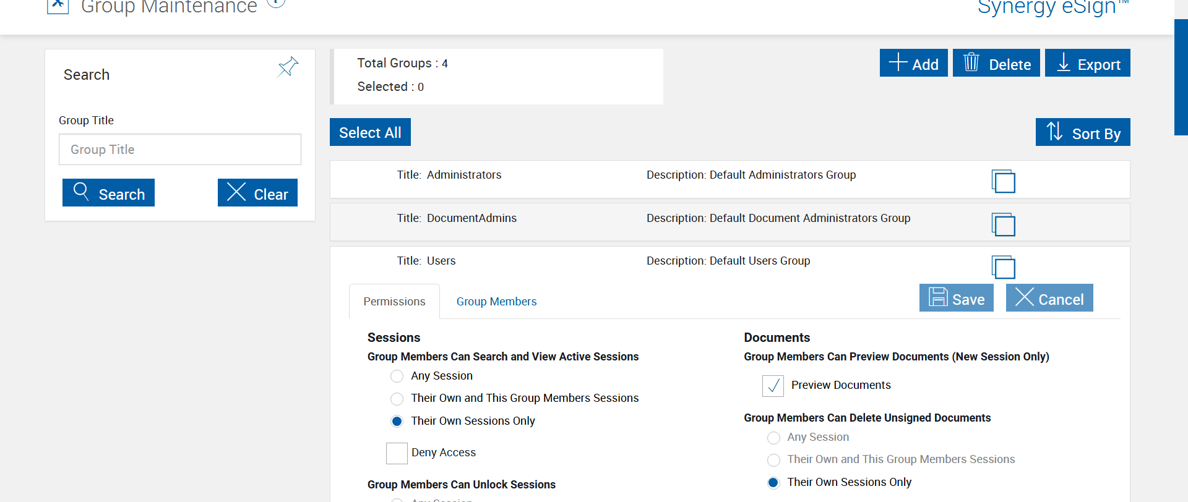Toggle the Preview Documents checkbox
The image size is (1188, 502).
tap(773, 386)
